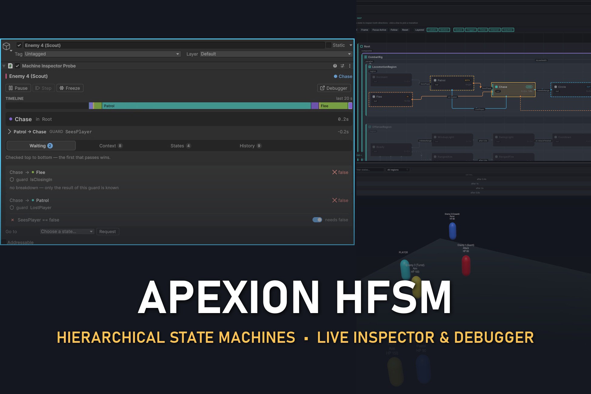Click the Pause button
Screen dimensions: 591x394
18,88
